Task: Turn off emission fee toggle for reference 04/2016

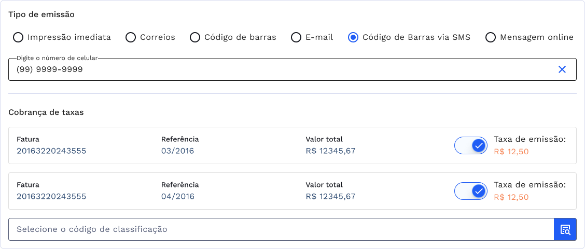Action: point(471,191)
